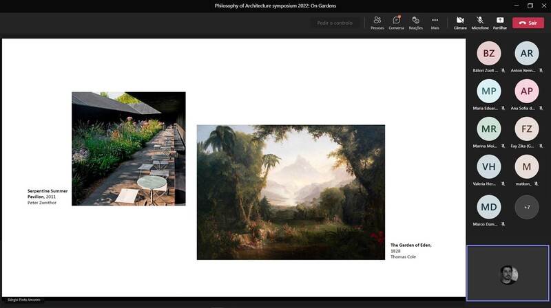Image resolution: width=551 pixels, height=308 pixels.
Task: Select the MP participant avatar
Action: point(489,91)
